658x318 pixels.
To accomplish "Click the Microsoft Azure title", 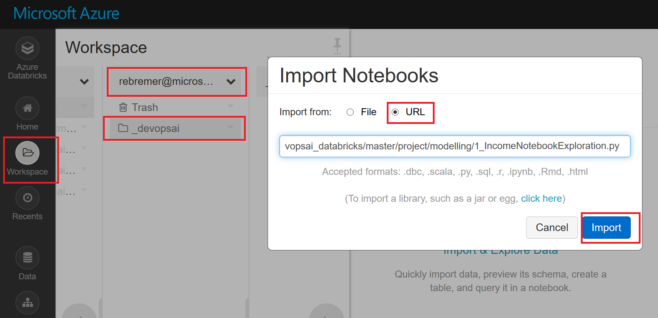I will click(66, 14).
